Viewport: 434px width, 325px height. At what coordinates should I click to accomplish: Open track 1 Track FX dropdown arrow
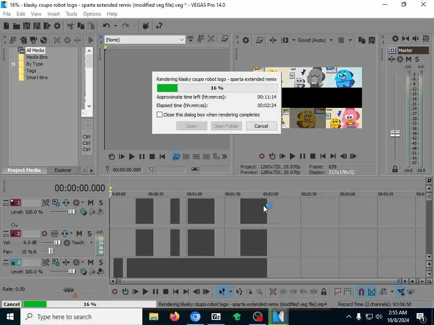(x=83, y=203)
